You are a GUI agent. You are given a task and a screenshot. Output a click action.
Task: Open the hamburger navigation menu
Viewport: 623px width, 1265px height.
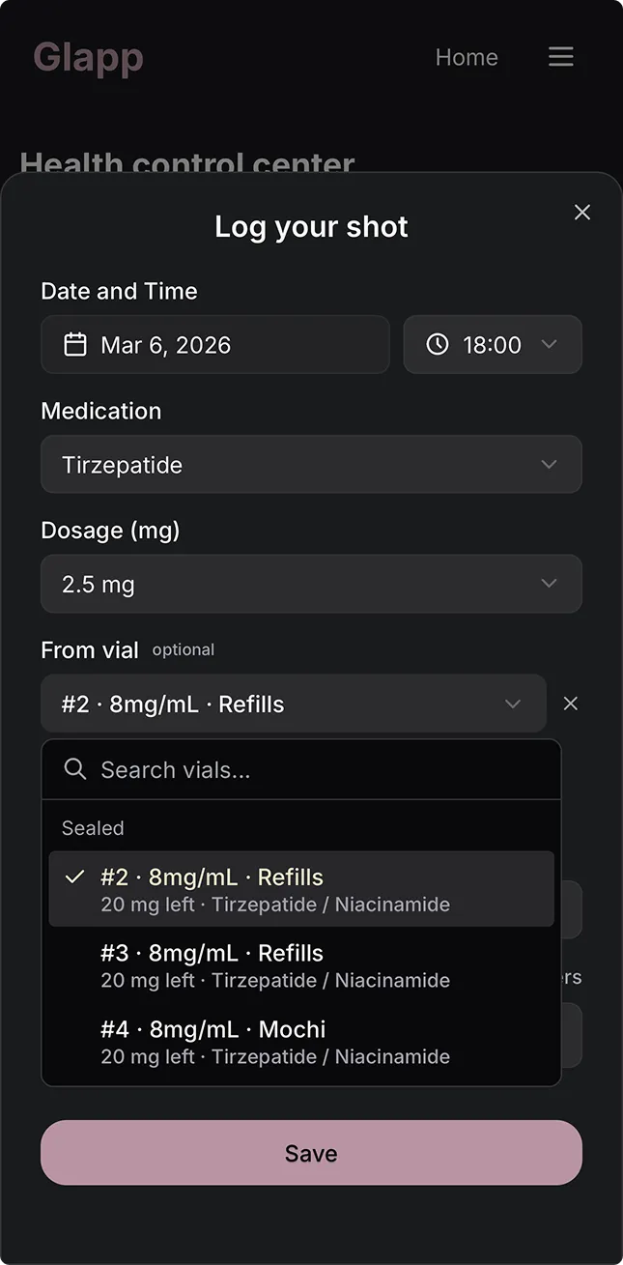pos(560,57)
